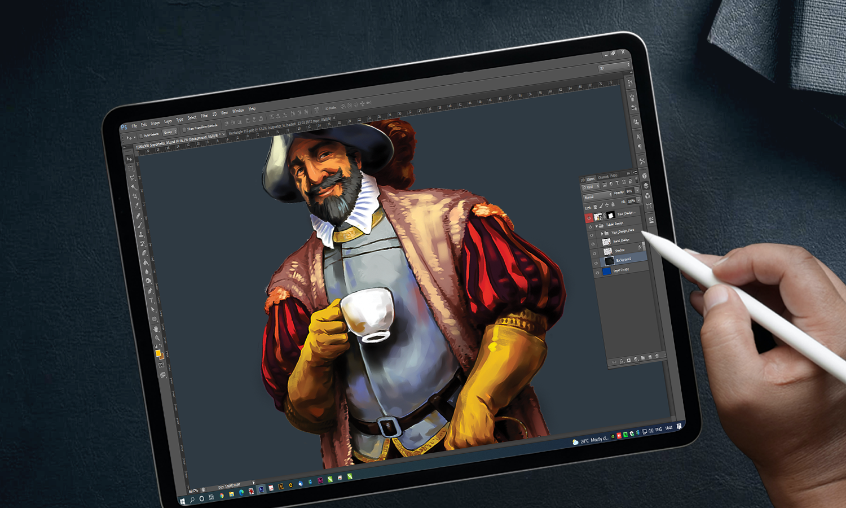
Task: Select the Horizontal Type tool
Action: (x=151, y=300)
